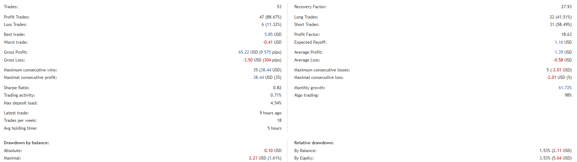Click the Gross Profit value 65.22 USD
577x162 pixels.
[248, 52]
